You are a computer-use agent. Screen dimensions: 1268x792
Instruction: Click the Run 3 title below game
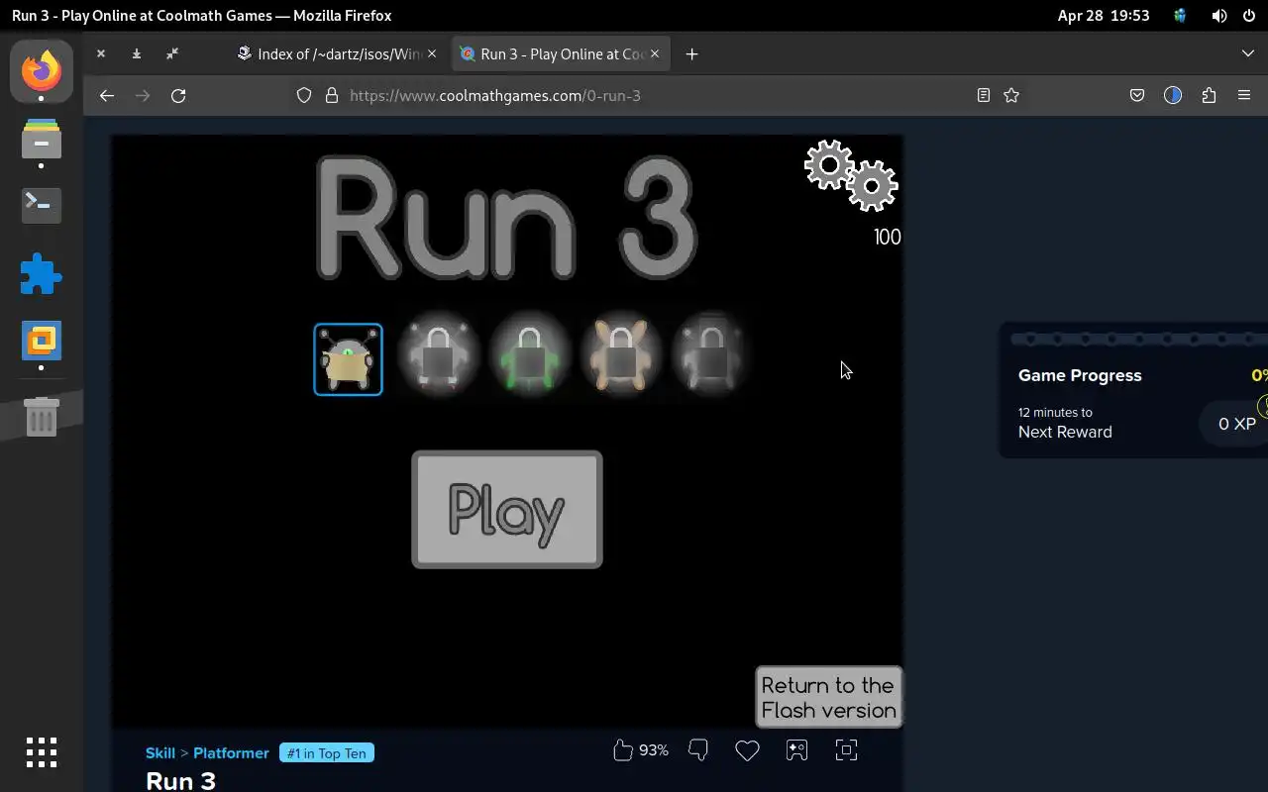[x=180, y=781]
